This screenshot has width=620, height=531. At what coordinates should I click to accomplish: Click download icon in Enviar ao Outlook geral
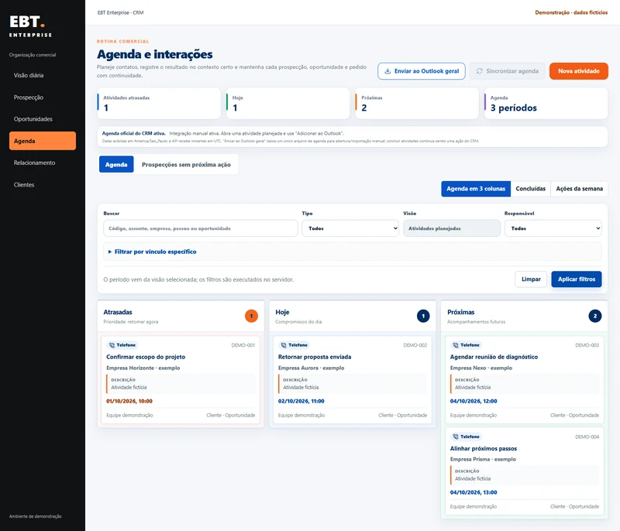point(387,71)
